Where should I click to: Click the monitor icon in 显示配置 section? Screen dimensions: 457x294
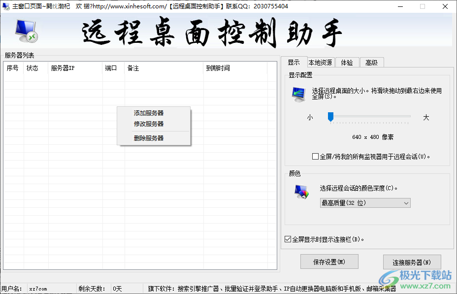tap(298, 95)
